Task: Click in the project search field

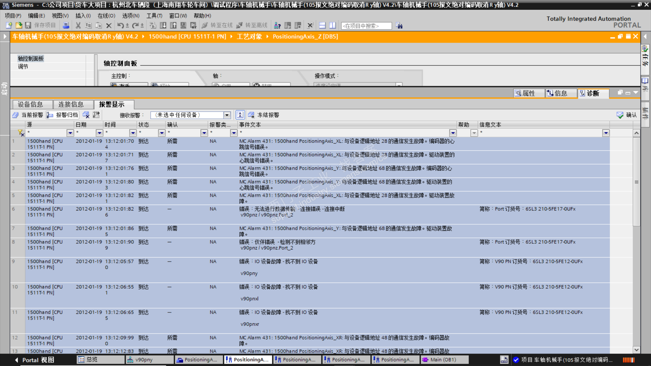Action: [366, 26]
